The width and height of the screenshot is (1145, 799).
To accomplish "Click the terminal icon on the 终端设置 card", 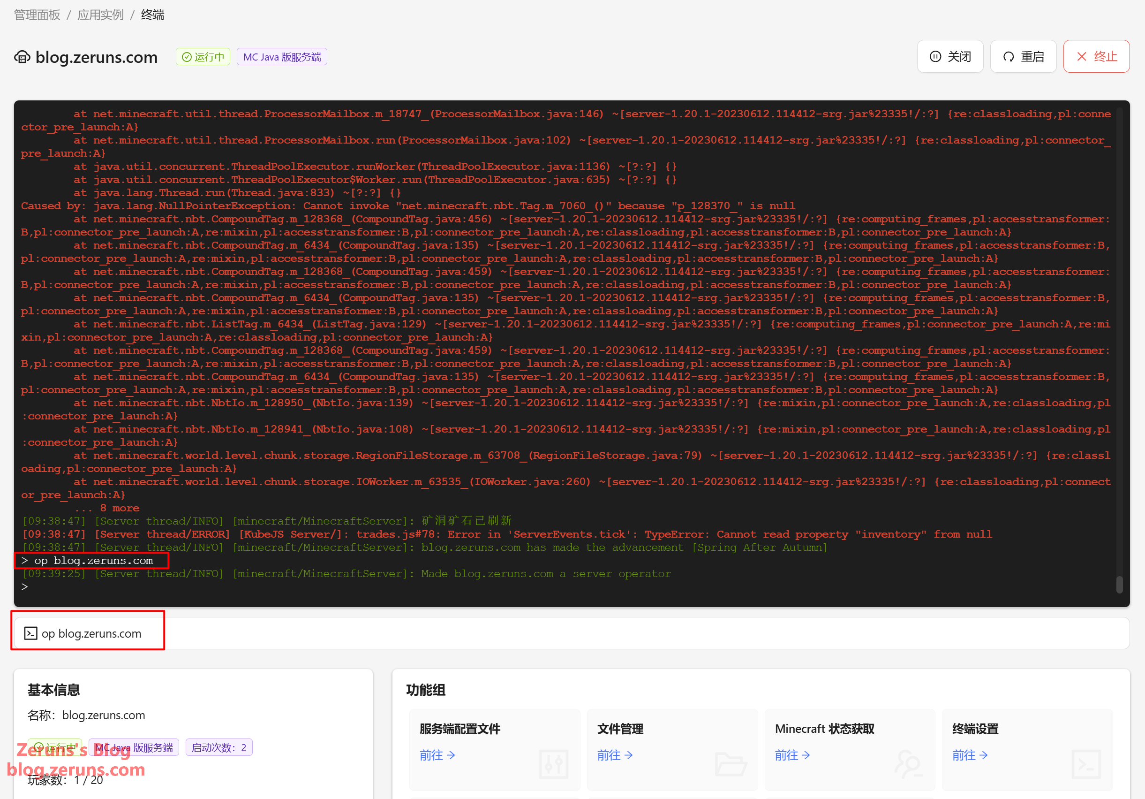I will click(1085, 763).
